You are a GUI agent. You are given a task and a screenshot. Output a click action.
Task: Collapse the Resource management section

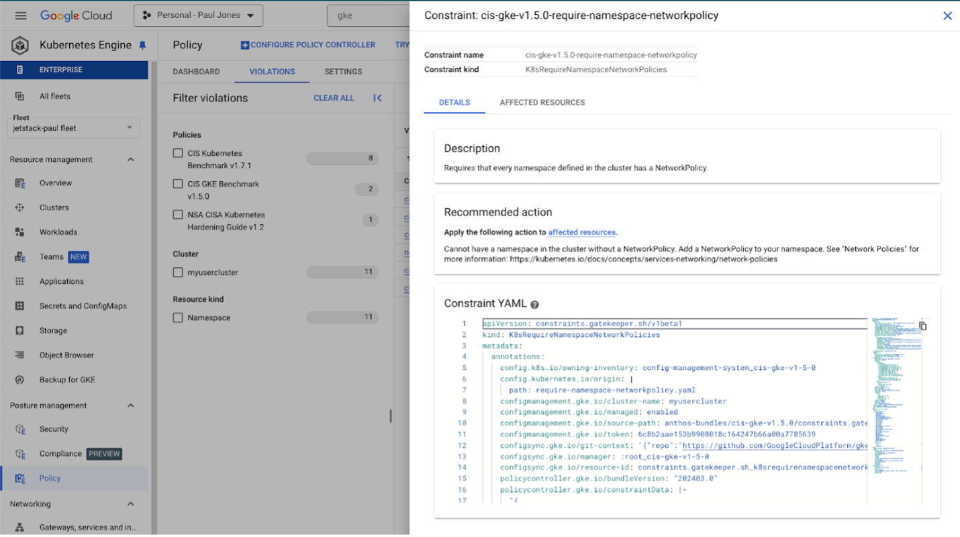click(131, 160)
